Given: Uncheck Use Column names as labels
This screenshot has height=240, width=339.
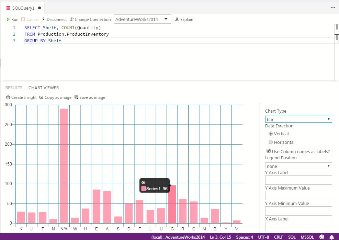Looking at the screenshot, I should 269,151.
